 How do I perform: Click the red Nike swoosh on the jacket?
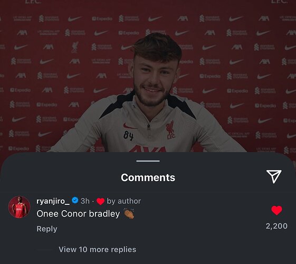point(130,126)
